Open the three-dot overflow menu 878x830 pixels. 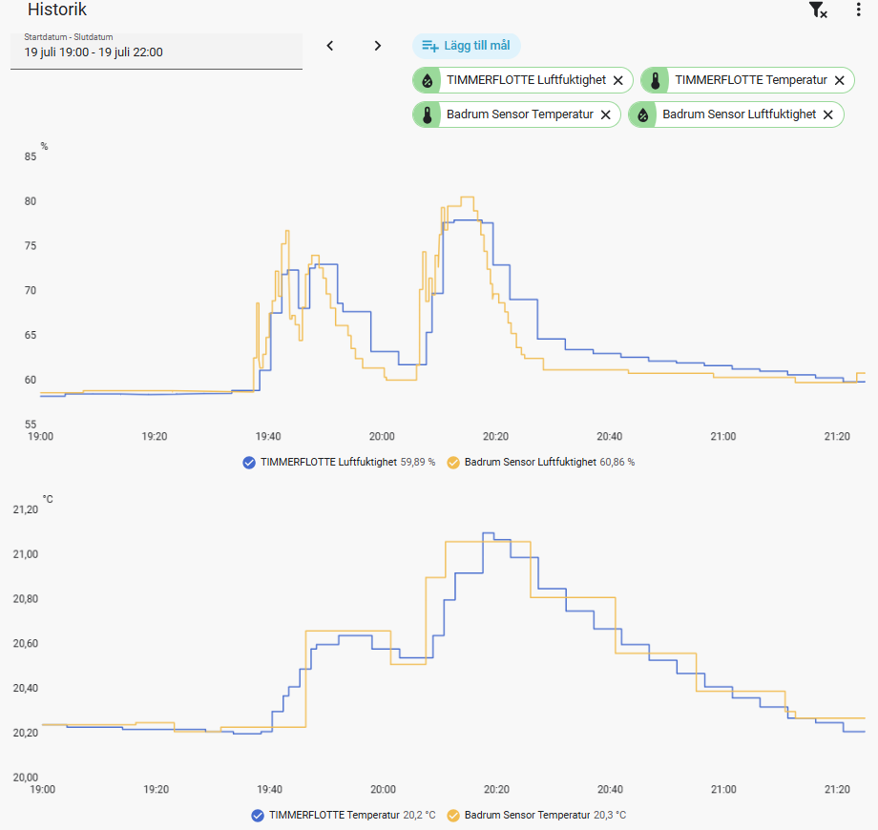[858, 10]
